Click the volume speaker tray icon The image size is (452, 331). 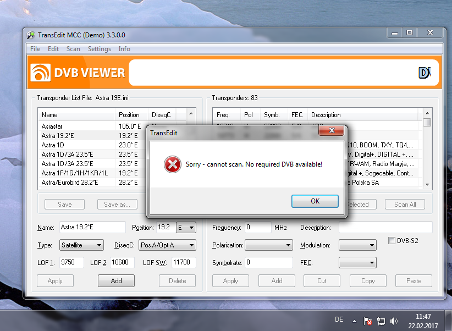(394, 321)
